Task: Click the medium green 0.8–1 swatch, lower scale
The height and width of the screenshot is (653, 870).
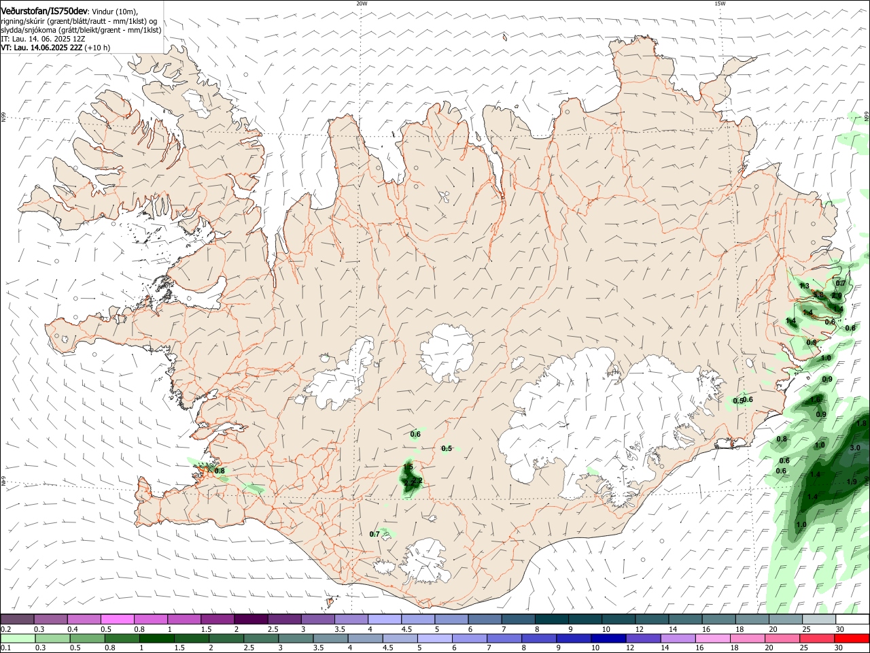Action: (x=122, y=638)
